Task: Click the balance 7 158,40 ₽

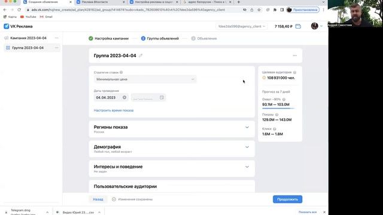Action: [283, 26]
